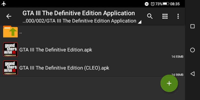Tap the battery indicator in status bar
The image size is (200, 100).
click(x=166, y=4)
